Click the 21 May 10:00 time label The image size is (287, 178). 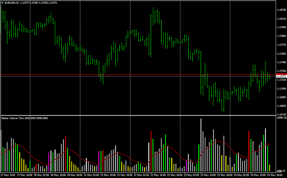108,175
